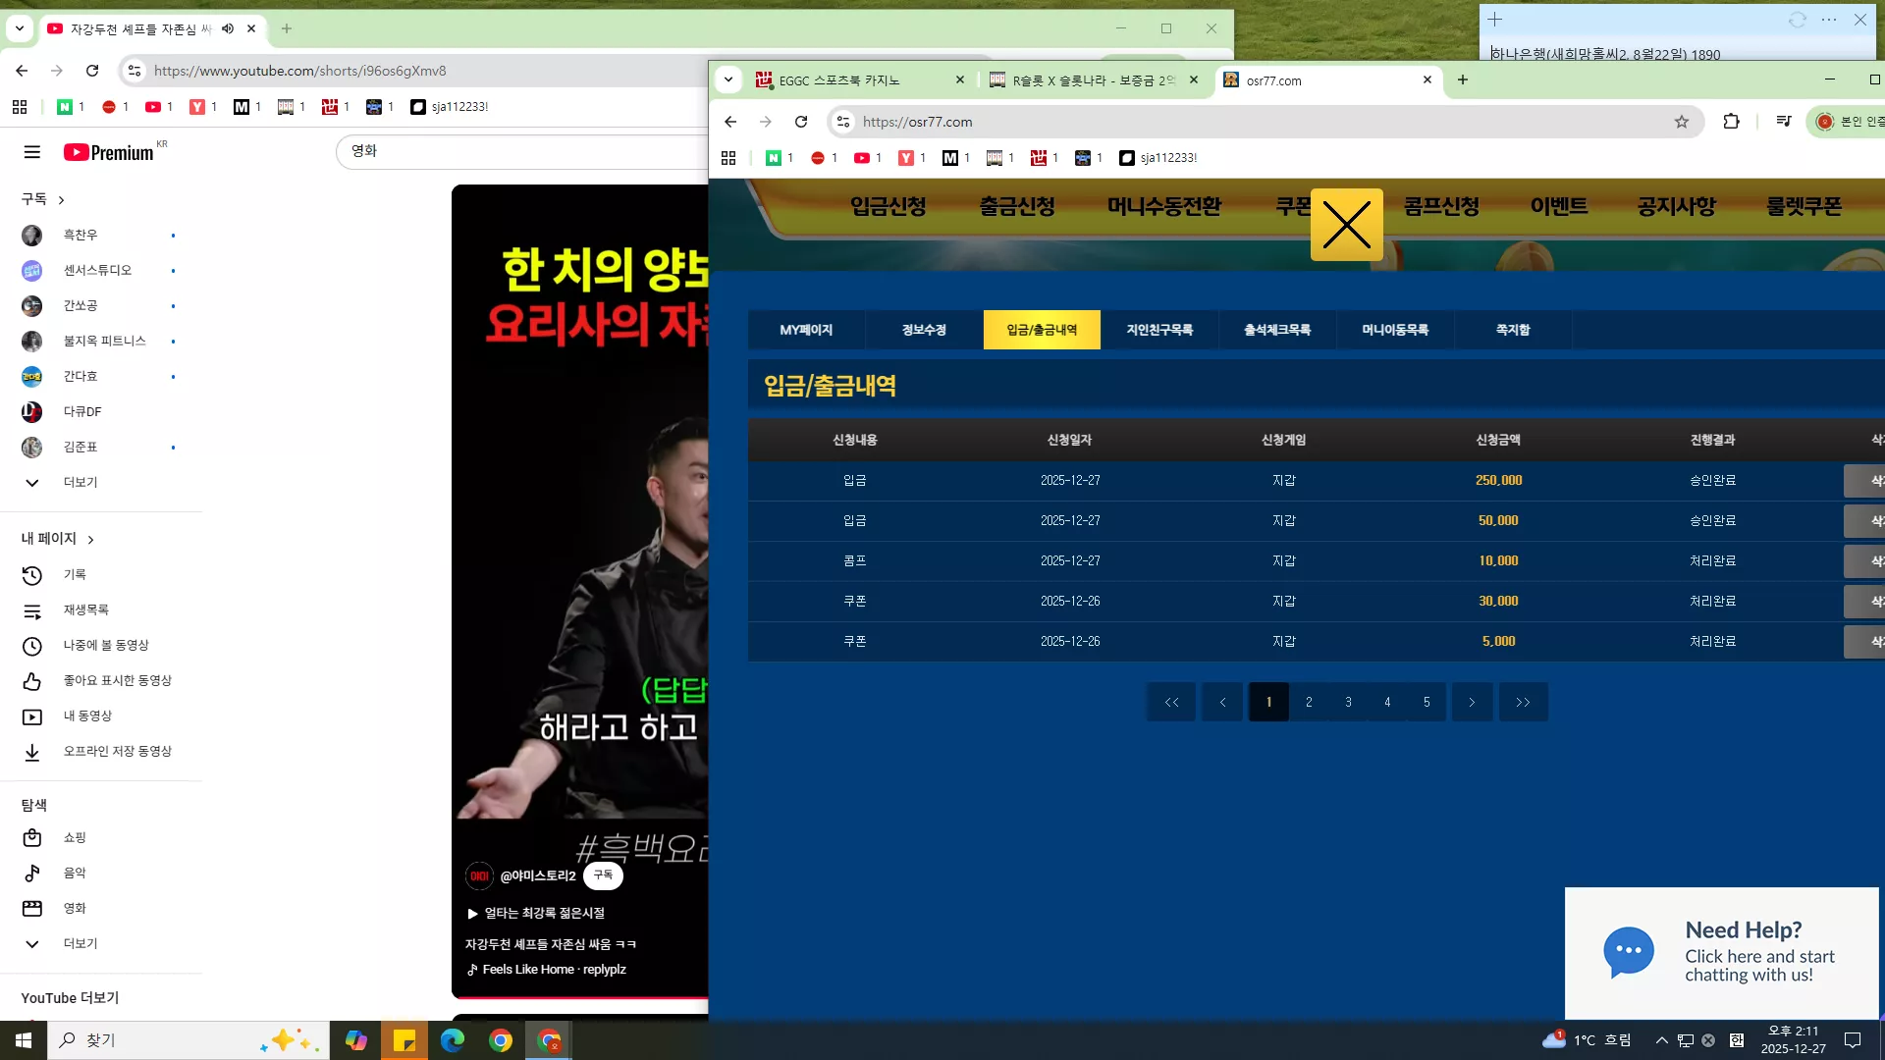The width and height of the screenshot is (1885, 1060).
Task: Jump to last page of deposit history
Action: click(1523, 702)
